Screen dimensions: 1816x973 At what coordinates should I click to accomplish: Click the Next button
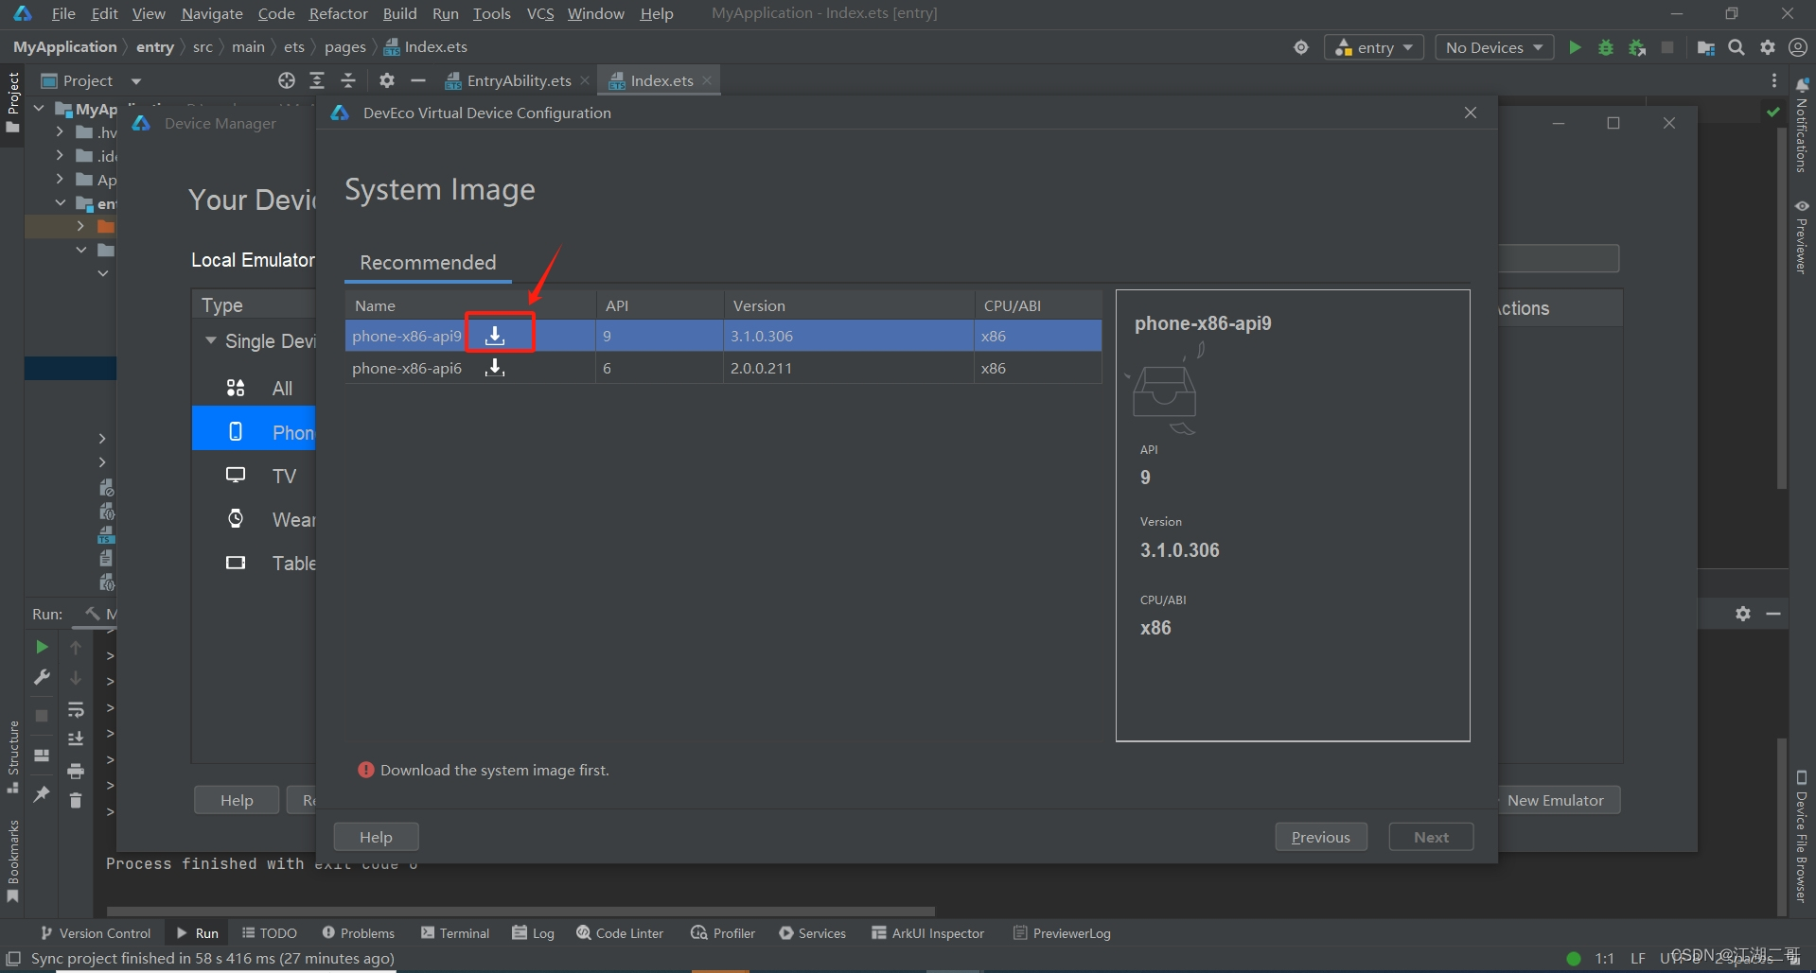[1431, 837]
